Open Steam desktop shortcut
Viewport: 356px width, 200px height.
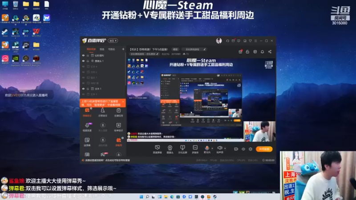tap(5, 32)
